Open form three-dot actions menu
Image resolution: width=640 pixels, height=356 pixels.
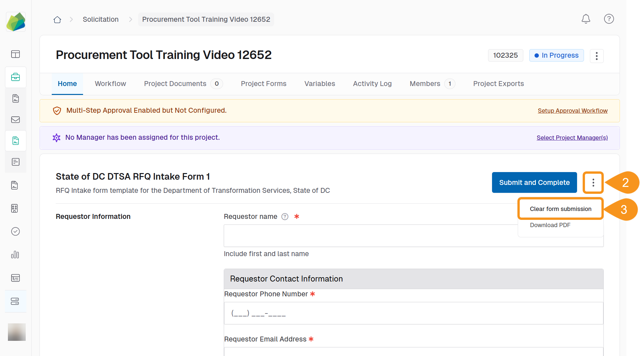pyautogui.click(x=593, y=183)
